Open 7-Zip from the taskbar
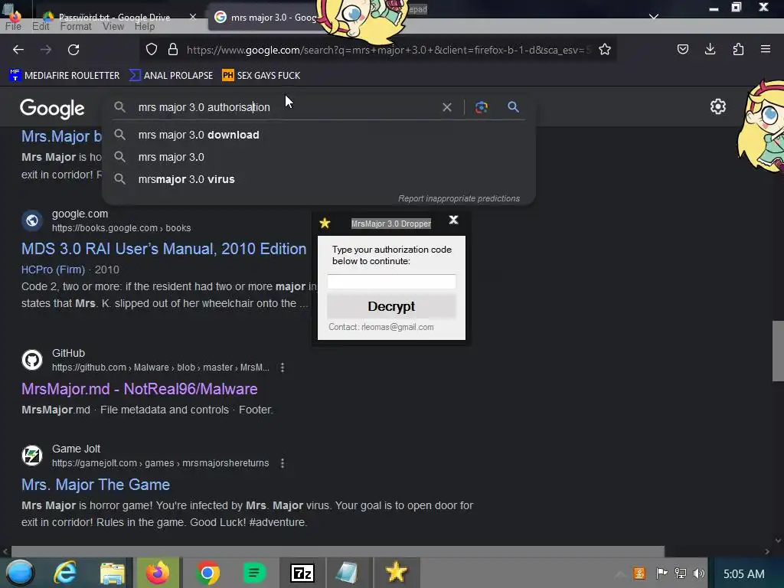The width and height of the screenshot is (784, 588). [x=302, y=573]
